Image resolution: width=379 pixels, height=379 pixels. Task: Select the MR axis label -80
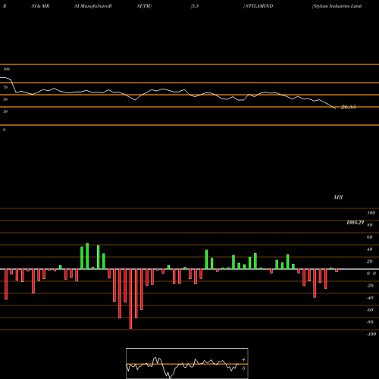tap(370, 322)
